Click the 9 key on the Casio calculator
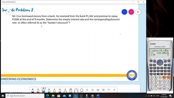 coord(160,77)
